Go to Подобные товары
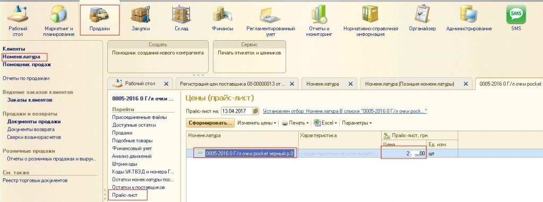 [132, 141]
